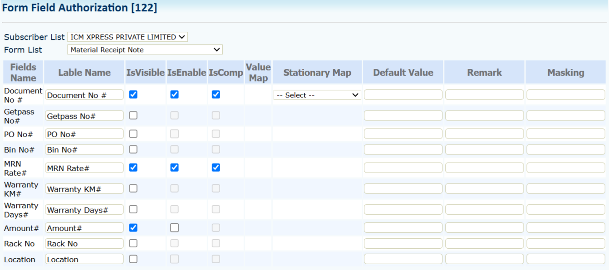Uncheck IsComp for MRN Rate#
This screenshot has height=270, width=609.
(x=216, y=168)
